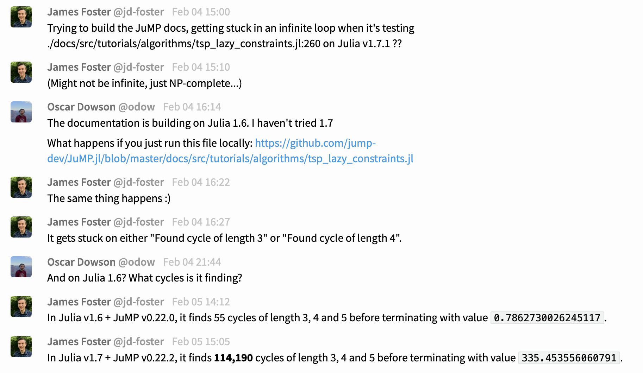Click James Foster's name on the Feb 05 14:12 message

(x=79, y=302)
